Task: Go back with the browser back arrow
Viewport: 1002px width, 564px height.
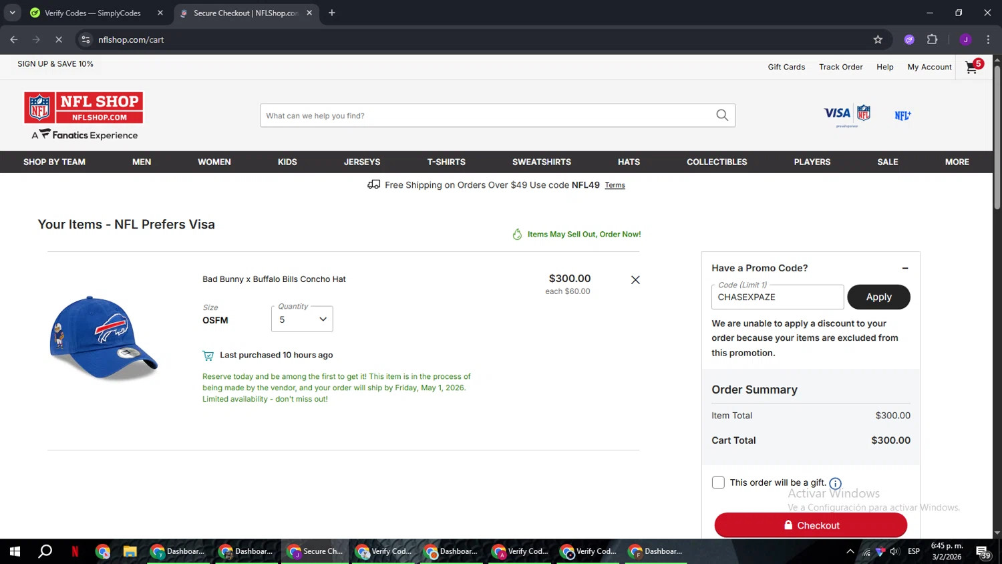Action: coord(14,39)
